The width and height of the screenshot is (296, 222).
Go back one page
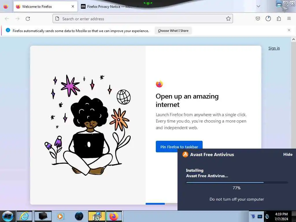click(7, 19)
